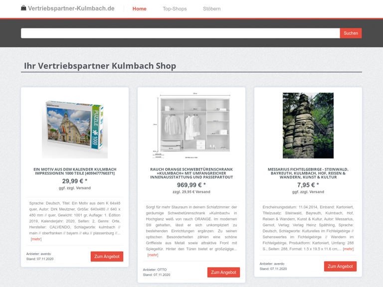383x287 pixels.
Task: Open the Fichtelgebirge book cover image
Action: click(x=308, y=126)
